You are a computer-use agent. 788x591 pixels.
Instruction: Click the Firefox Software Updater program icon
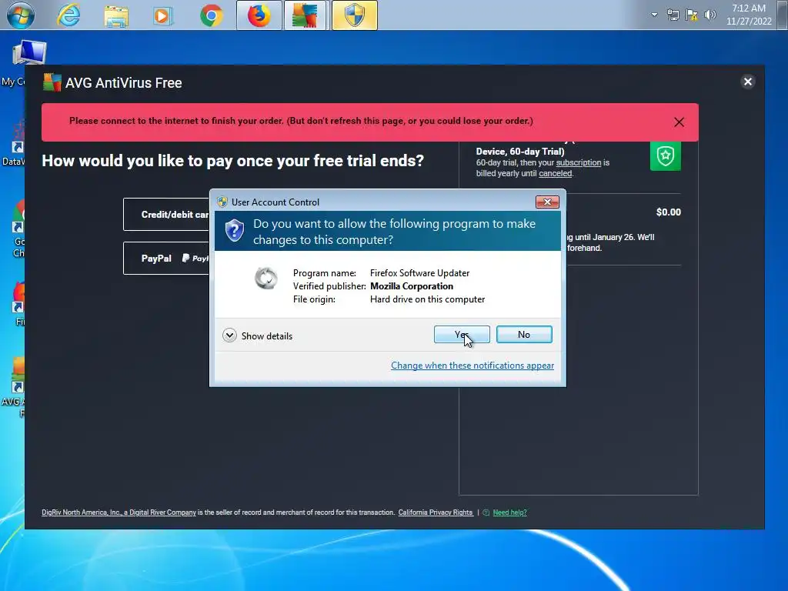click(265, 278)
